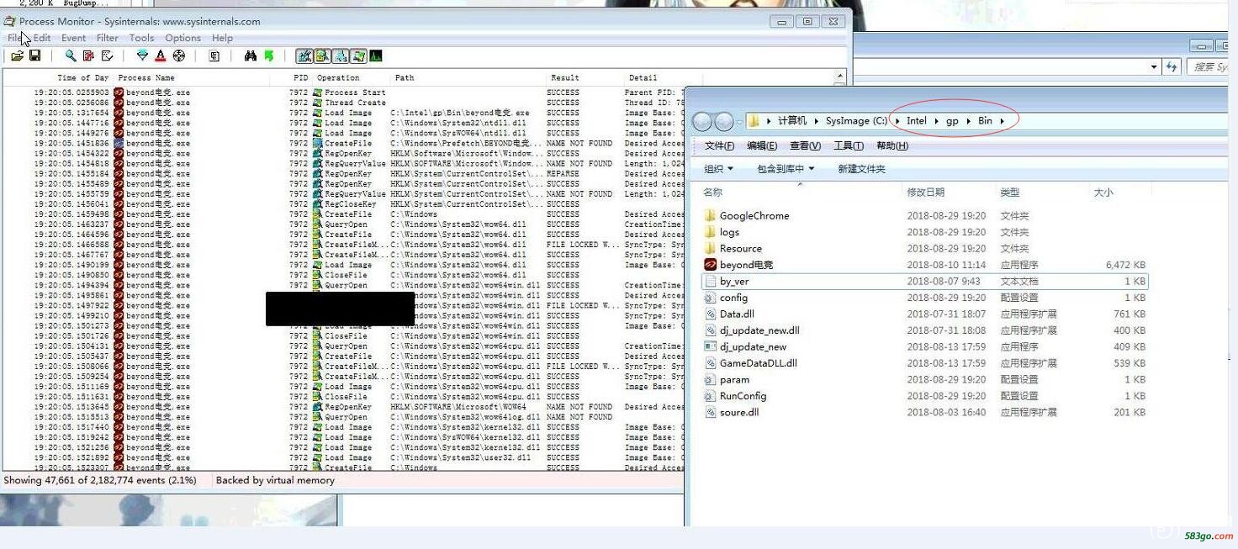Toggle the Show File System Activity button
Image resolution: width=1238 pixels, height=549 pixels.
pos(322,56)
